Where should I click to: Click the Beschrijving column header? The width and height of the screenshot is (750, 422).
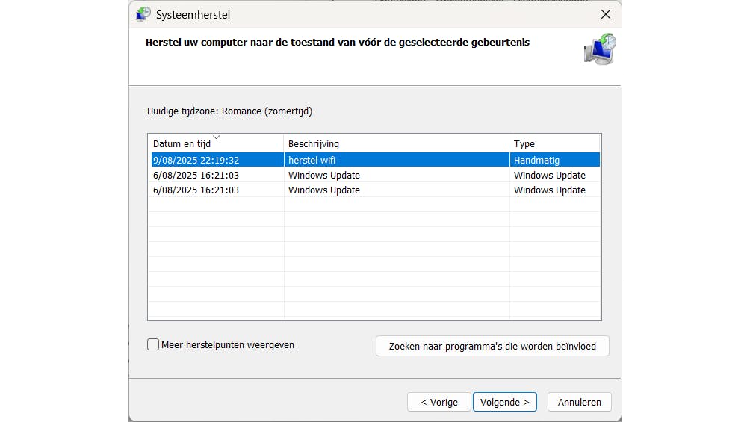pyautogui.click(x=397, y=143)
